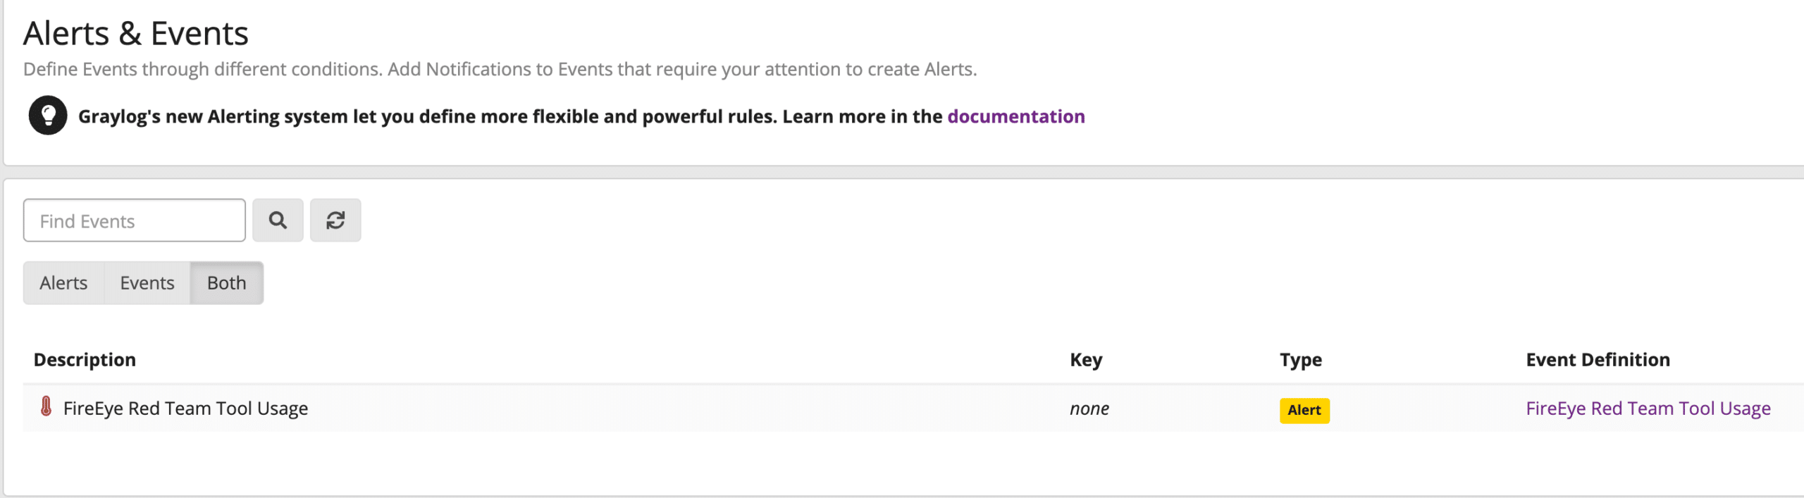Filter the list to Alerts only
This screenshot has height=498, width=1804.
tap(63, 283)
